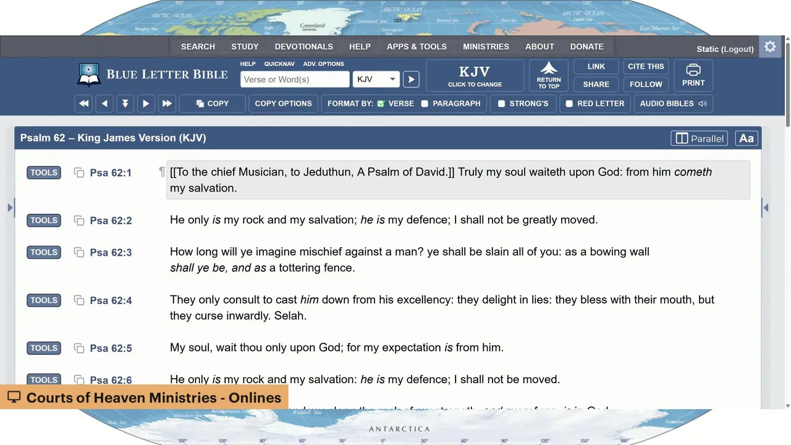The image size is (791, 445).
Task: Click the Copy button in the toolbar
Action: point(212,104)
